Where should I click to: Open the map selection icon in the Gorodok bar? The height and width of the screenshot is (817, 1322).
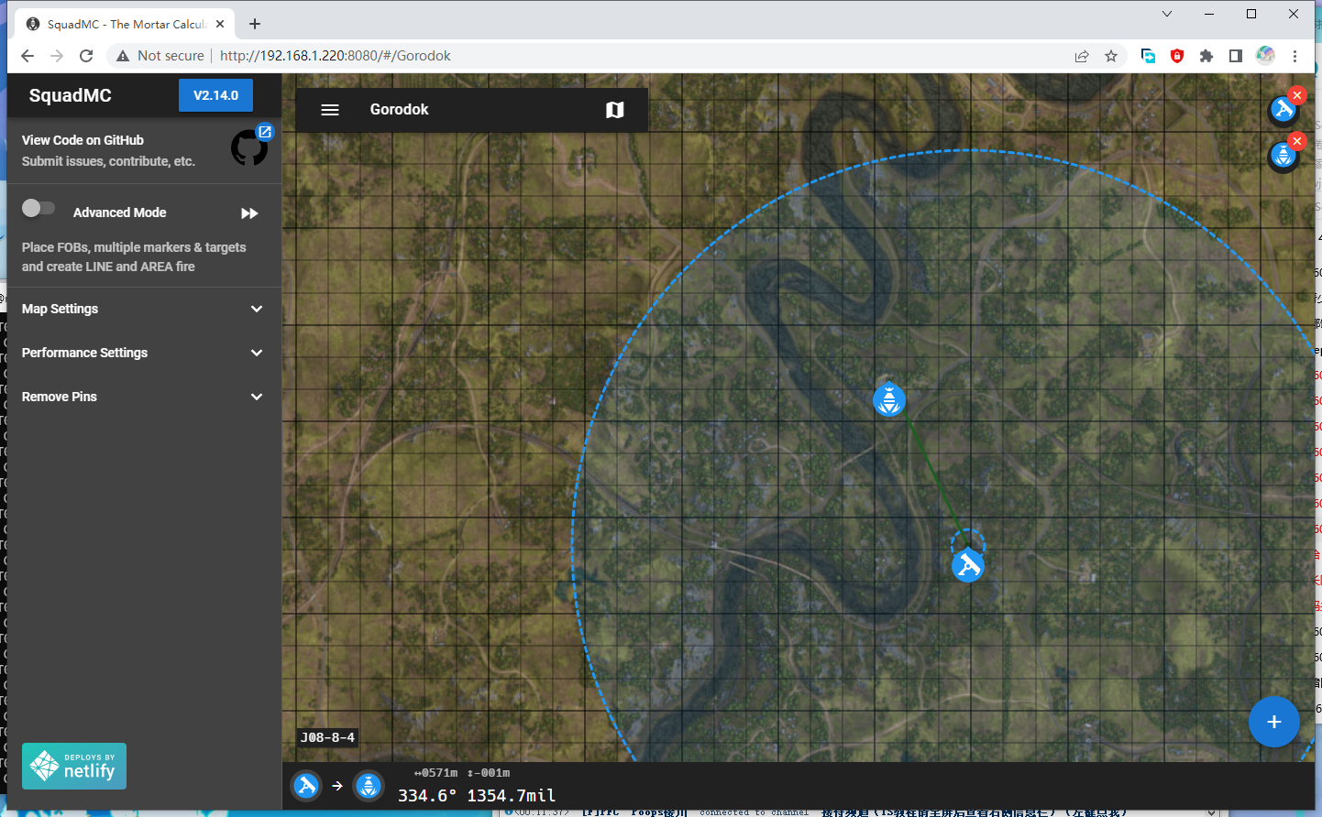tap(615, 110)
